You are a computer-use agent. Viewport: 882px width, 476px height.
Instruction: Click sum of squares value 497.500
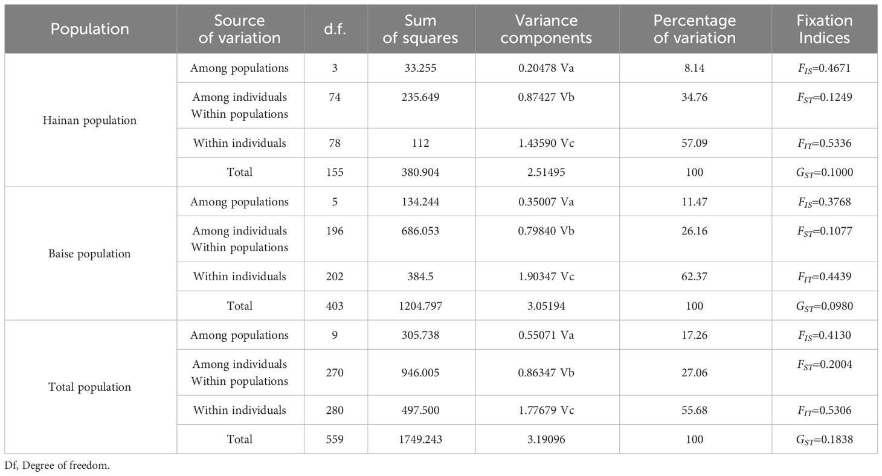click(x=420, y=410)
